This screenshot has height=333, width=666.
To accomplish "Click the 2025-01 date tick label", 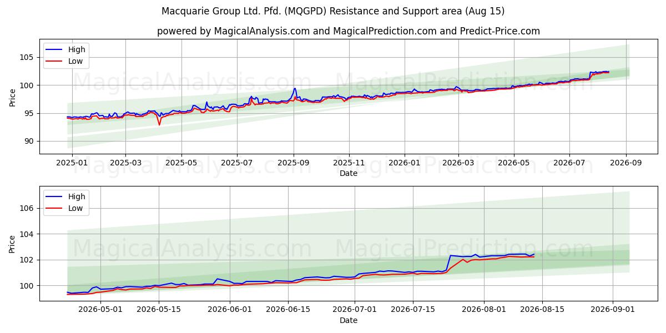I will coord(72,163).
